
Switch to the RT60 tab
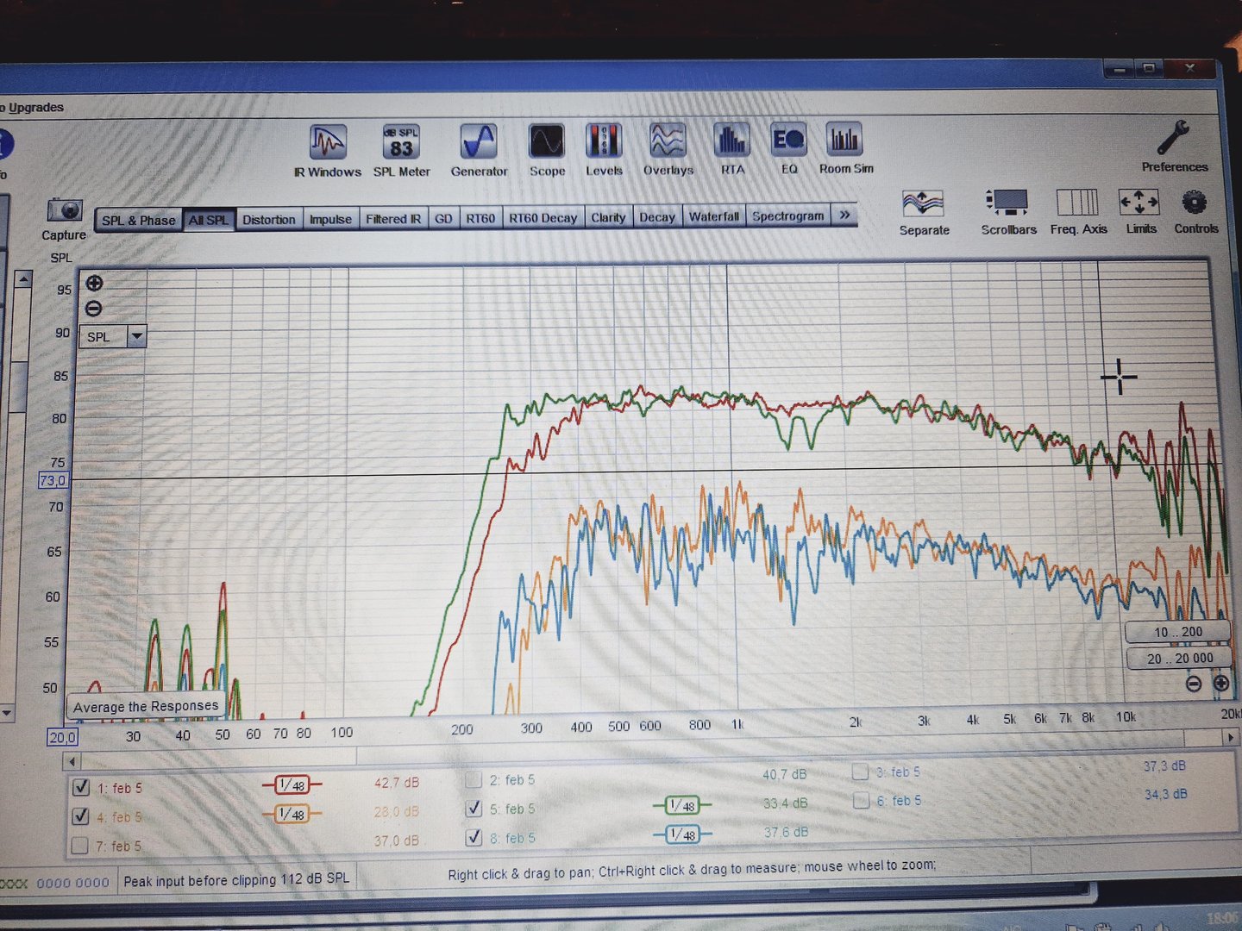tap(480, 218)
